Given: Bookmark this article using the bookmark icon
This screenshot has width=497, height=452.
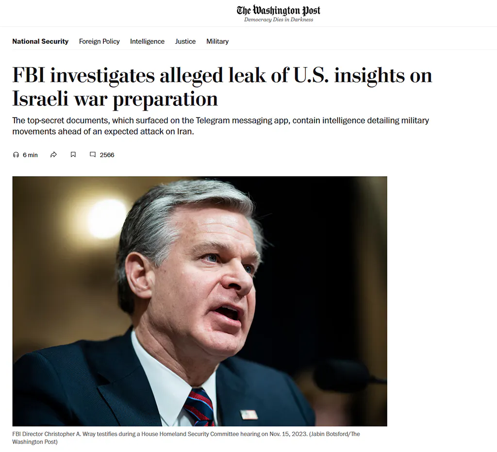Looking at the screenshot, I should coord(73,155).
